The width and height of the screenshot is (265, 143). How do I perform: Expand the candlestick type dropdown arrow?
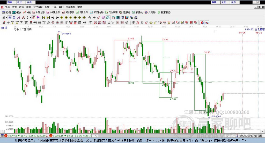pos(30,18)
